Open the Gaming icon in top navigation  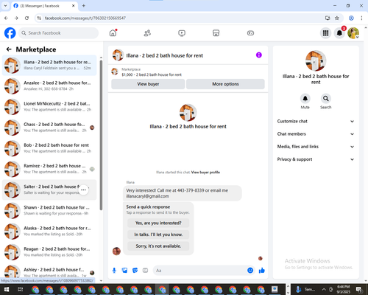click(x=250, y=33)
